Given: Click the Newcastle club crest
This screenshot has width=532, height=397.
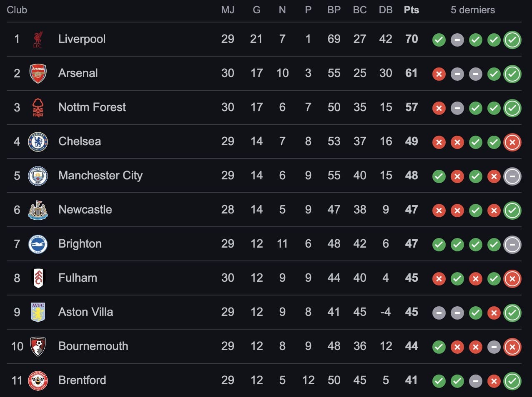Looking at the screenshot, I should click(38, 210).
